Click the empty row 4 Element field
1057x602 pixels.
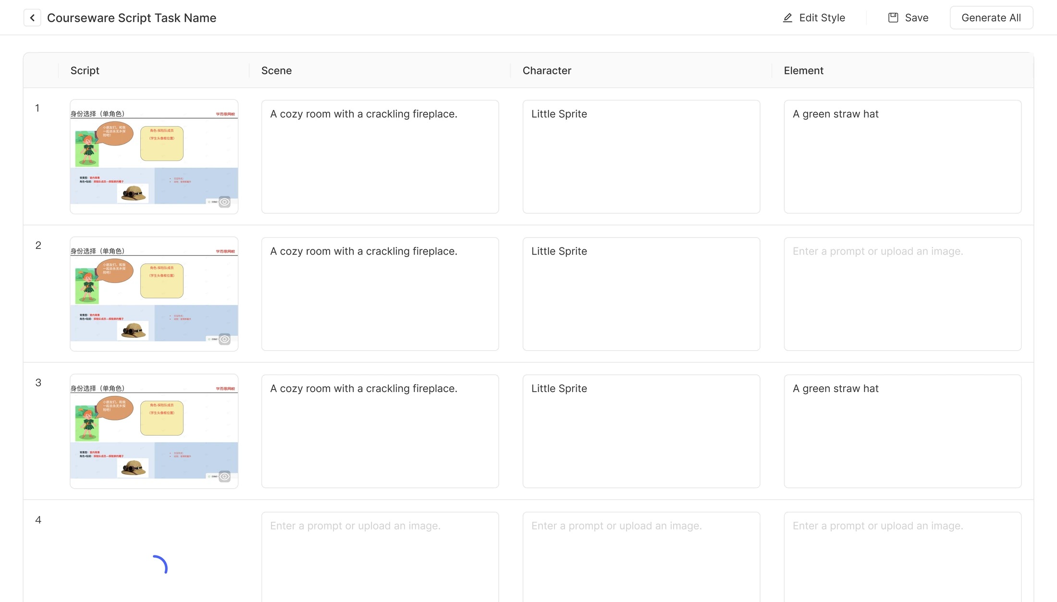[x=903, y=557]
